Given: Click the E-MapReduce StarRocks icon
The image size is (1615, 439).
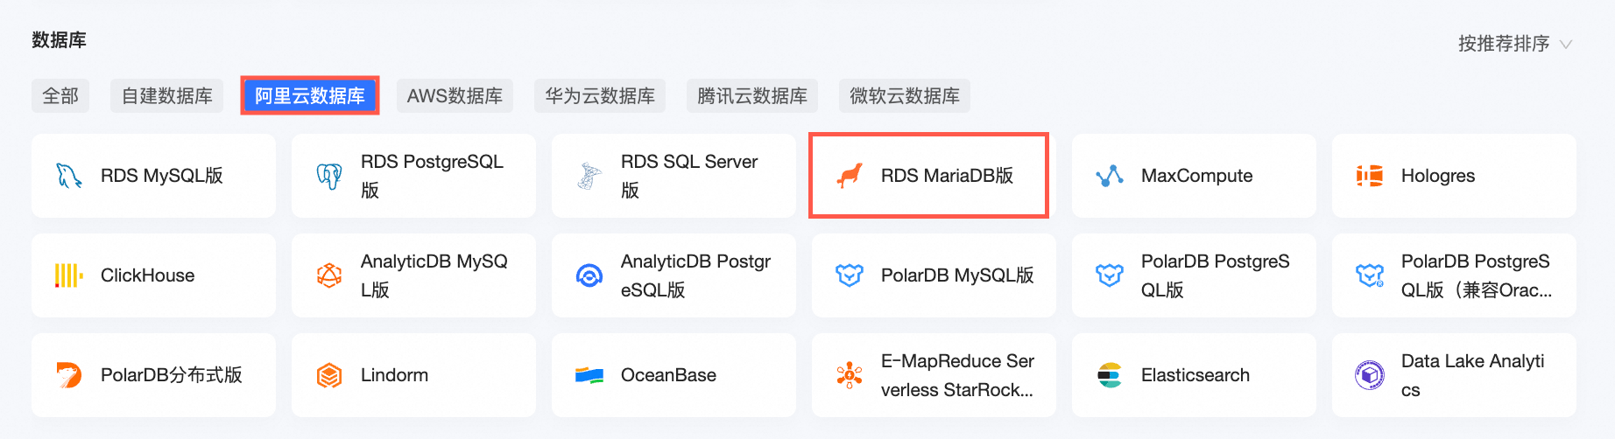Looking at the screenshot, I should coord(850,375).
